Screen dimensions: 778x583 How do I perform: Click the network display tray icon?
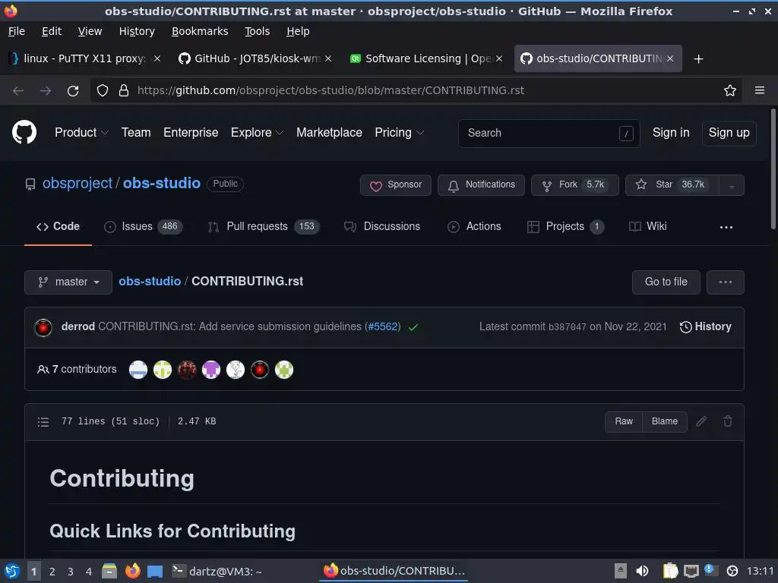click(691, 572)
